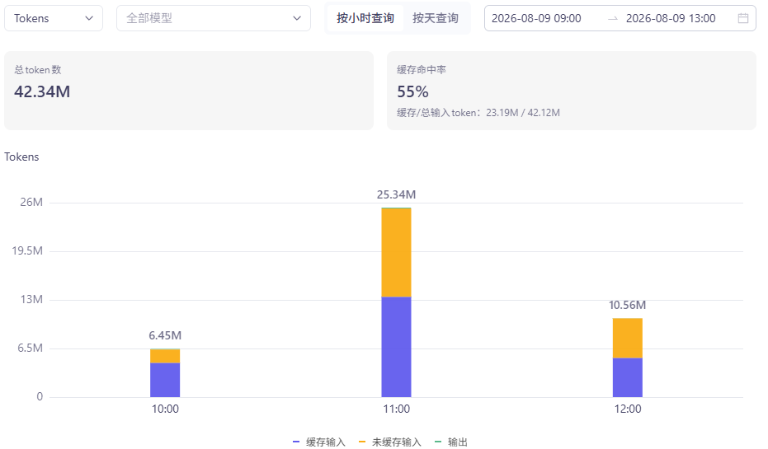
Task: Switch to 按小时查询 hourly query tab
Action: click(365, 18)
